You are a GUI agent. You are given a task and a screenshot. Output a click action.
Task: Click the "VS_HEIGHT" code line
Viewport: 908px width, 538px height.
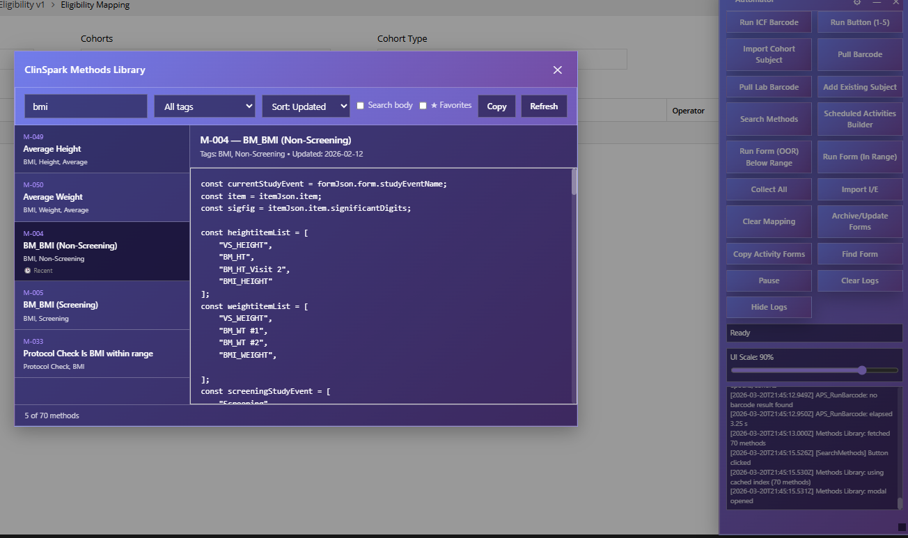(x=246, y=245)
